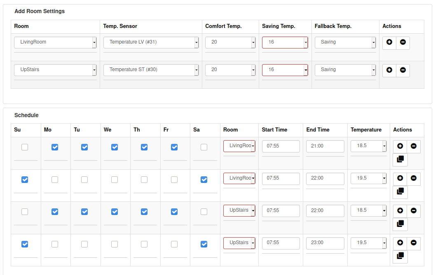Duplicate the schedule row ending at 23:00

pyautogui.click(x=400, y=257)
